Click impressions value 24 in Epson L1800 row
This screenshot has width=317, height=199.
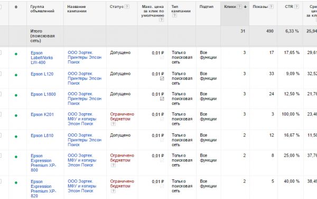272,94
